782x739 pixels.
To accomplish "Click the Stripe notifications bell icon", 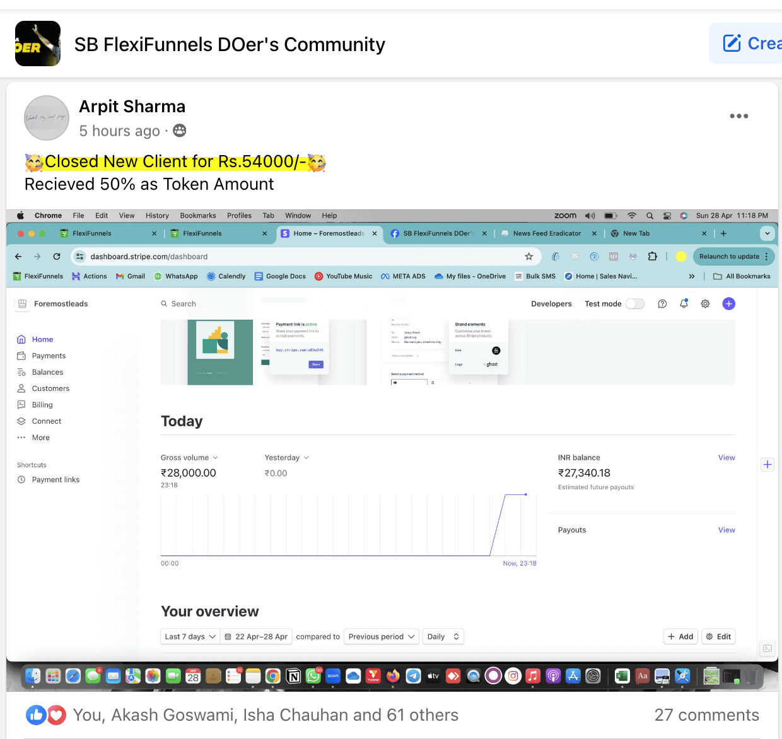I will click(x=684, y=304).
